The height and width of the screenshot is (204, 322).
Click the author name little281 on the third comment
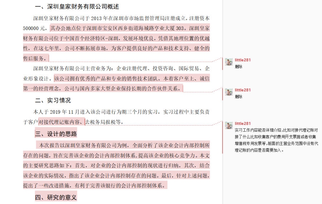[243, 123]
